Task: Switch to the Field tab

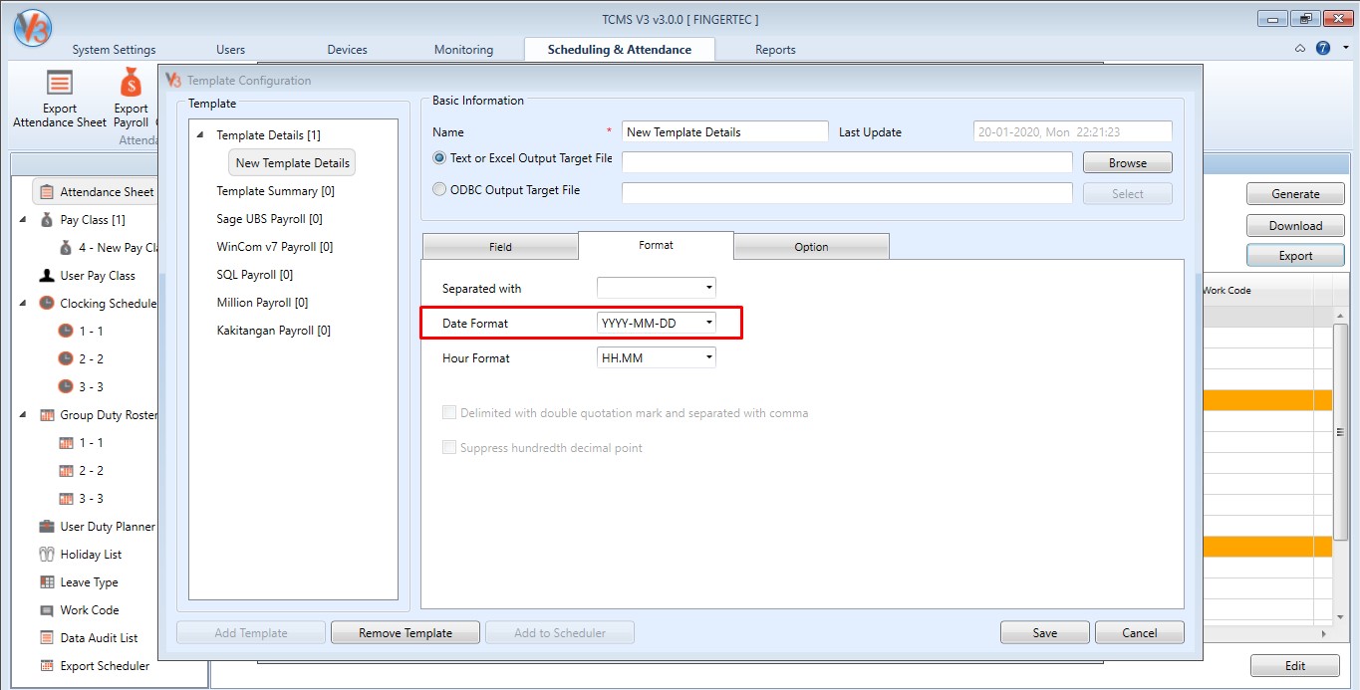Action: pos(500,247)
